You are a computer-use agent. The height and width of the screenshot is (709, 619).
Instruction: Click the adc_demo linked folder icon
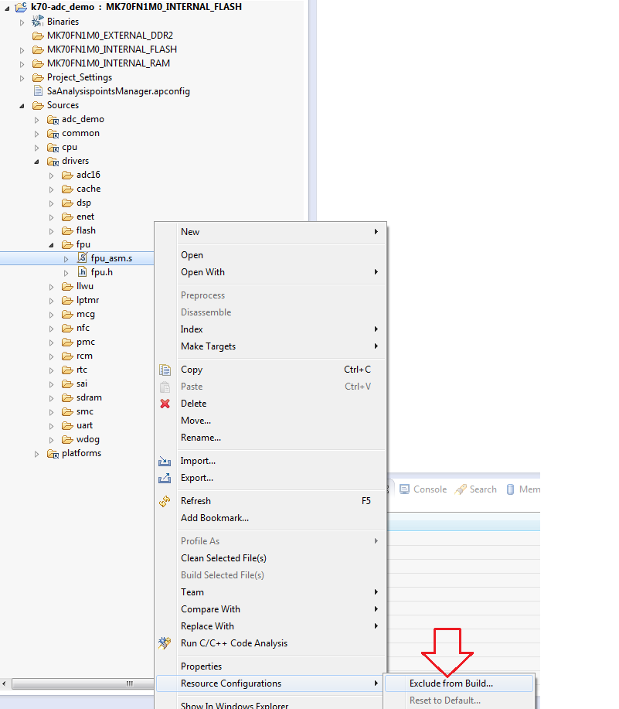coord(53,119)
